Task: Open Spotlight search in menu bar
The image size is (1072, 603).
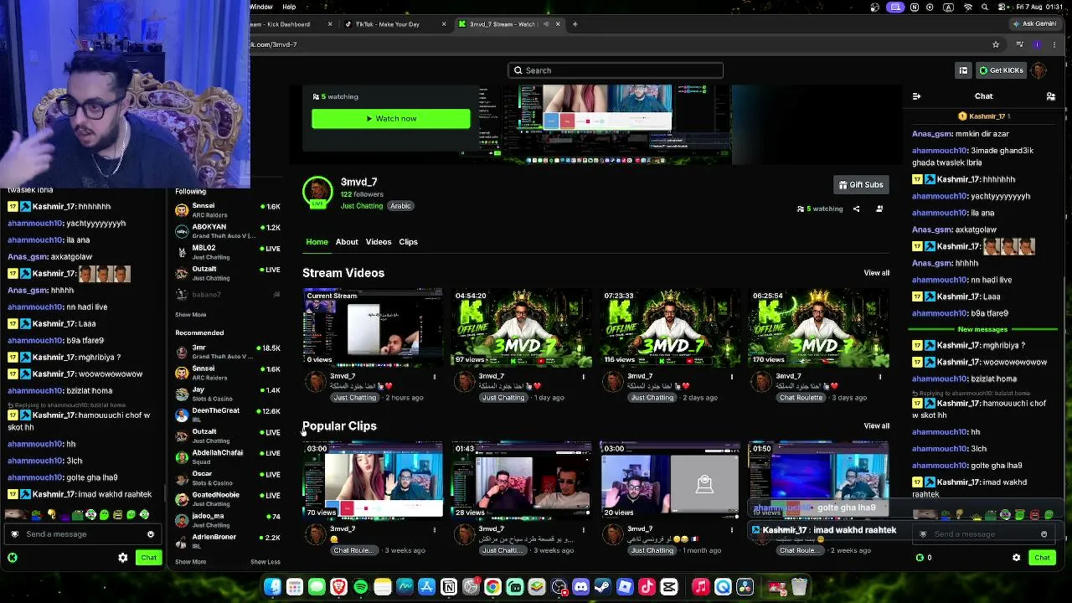Action: tap(986, 8)
